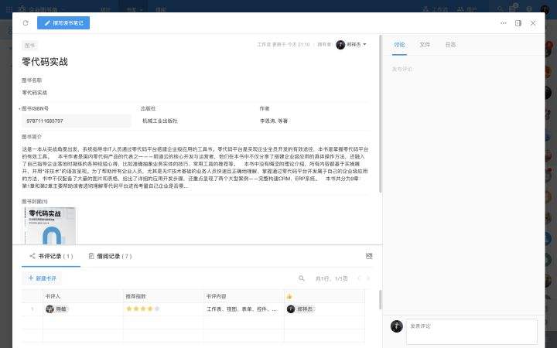Click the 推荐指数 column header
The image size is (557, 348).
point(163,296)
